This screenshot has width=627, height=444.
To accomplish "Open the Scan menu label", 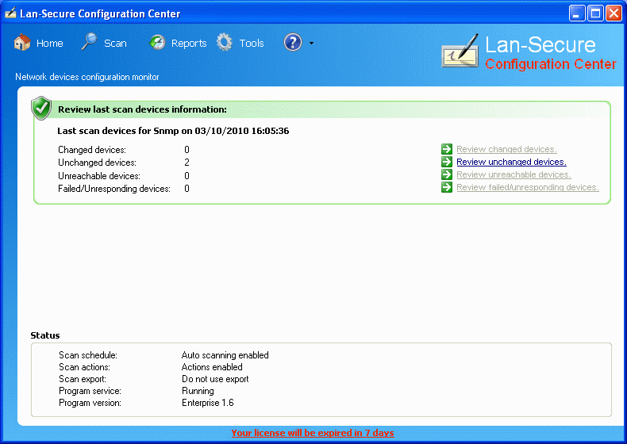I will (115, 43).
